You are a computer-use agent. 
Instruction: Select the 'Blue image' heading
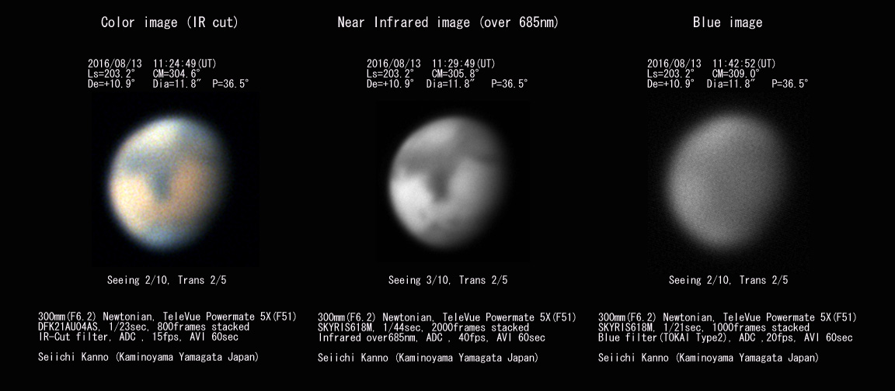pyautogui.click(x=728, y=22)
